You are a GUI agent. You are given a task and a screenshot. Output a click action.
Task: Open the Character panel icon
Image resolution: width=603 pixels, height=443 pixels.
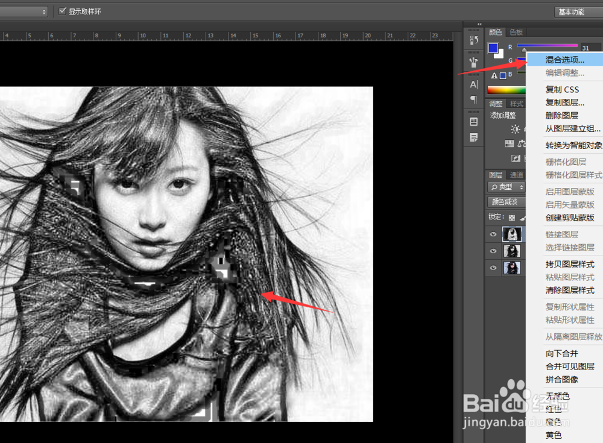click(474, 84)
